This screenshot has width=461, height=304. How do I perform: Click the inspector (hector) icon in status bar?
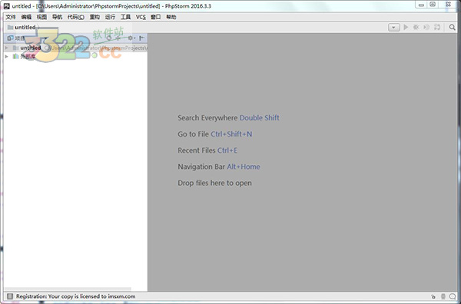click(443, 296)
